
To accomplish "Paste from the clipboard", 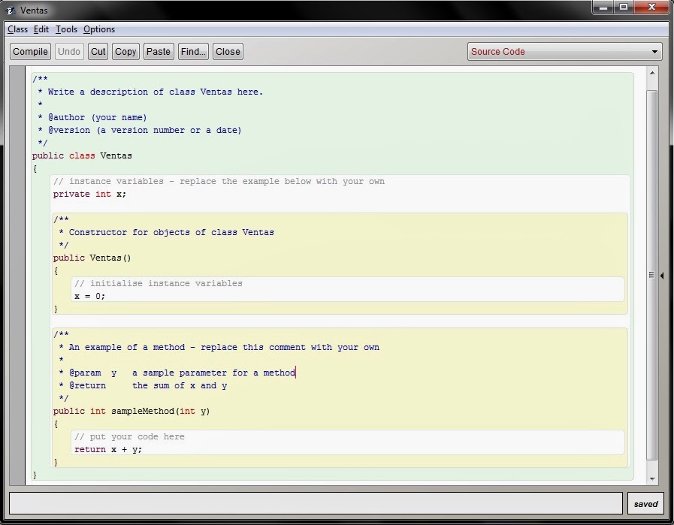I will [158, 51].
